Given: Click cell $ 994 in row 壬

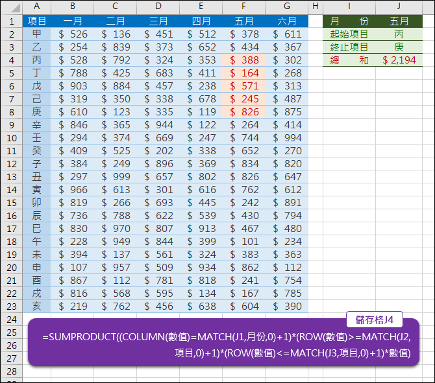Looking at the screenshot, I should click(286, 138).
